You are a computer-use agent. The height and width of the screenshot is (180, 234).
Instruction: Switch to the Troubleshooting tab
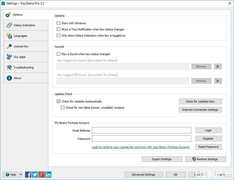click(x=26, y=67)
